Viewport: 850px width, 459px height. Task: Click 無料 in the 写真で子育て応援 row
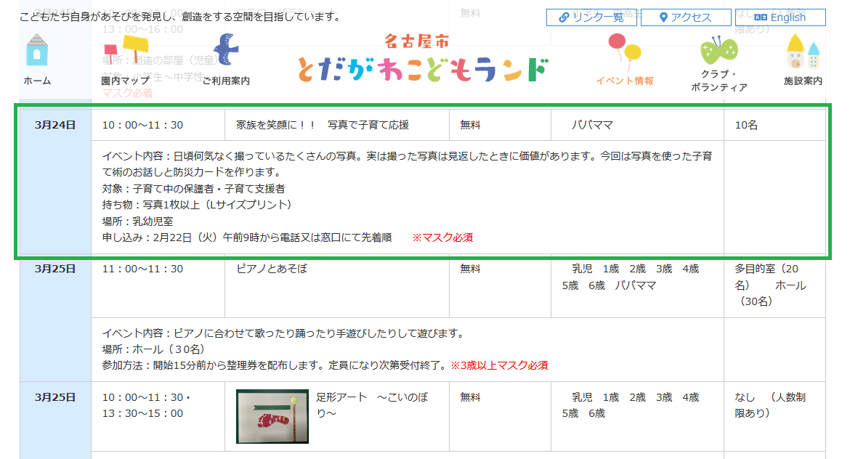tap(470, 125)
